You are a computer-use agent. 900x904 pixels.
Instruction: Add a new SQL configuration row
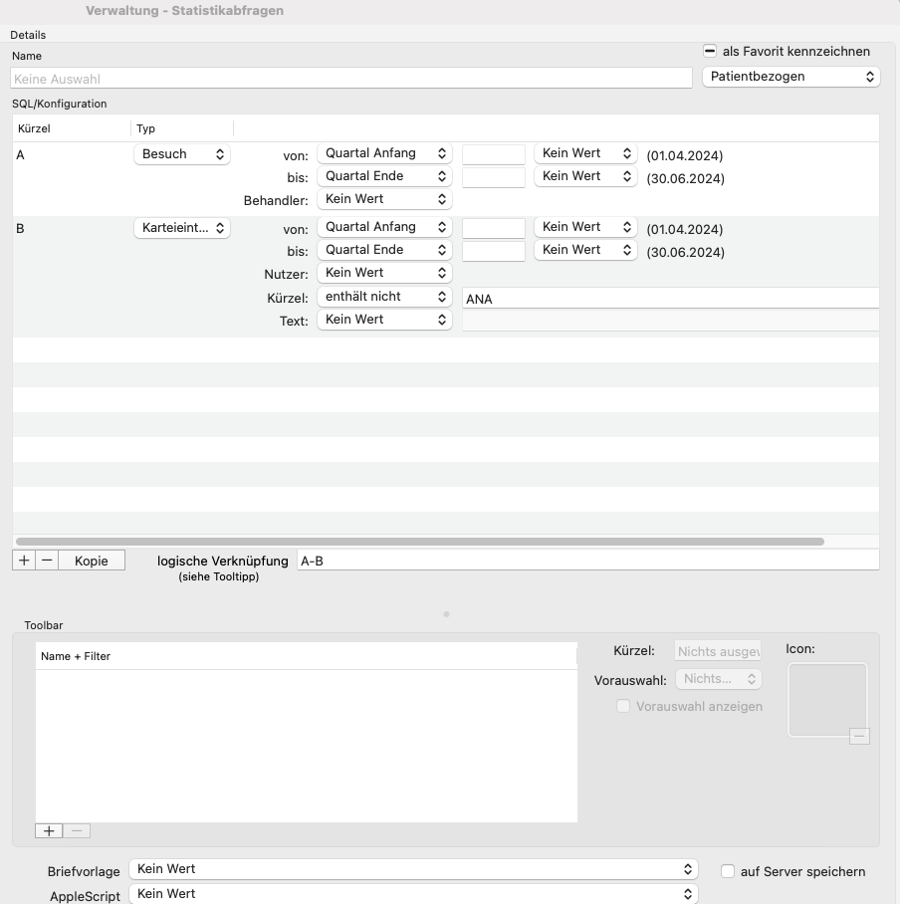[x=24, y=561]
